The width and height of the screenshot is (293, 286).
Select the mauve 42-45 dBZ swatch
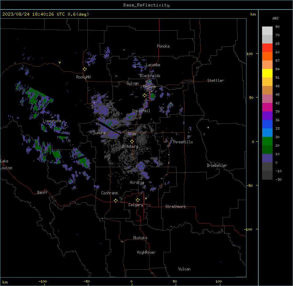(267, 99)
